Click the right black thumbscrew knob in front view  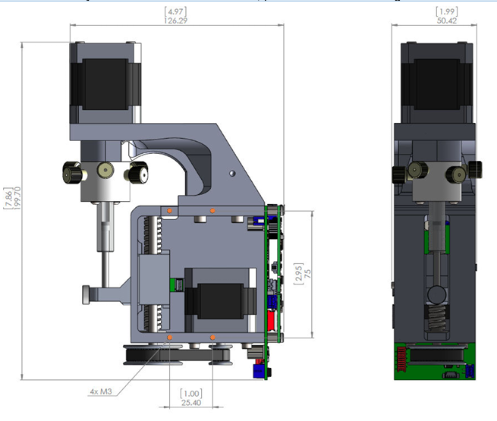(x=138, y=173)
